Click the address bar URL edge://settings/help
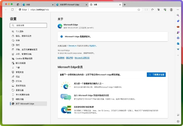This screenshot has height=126, width=183. coord(40,9)
